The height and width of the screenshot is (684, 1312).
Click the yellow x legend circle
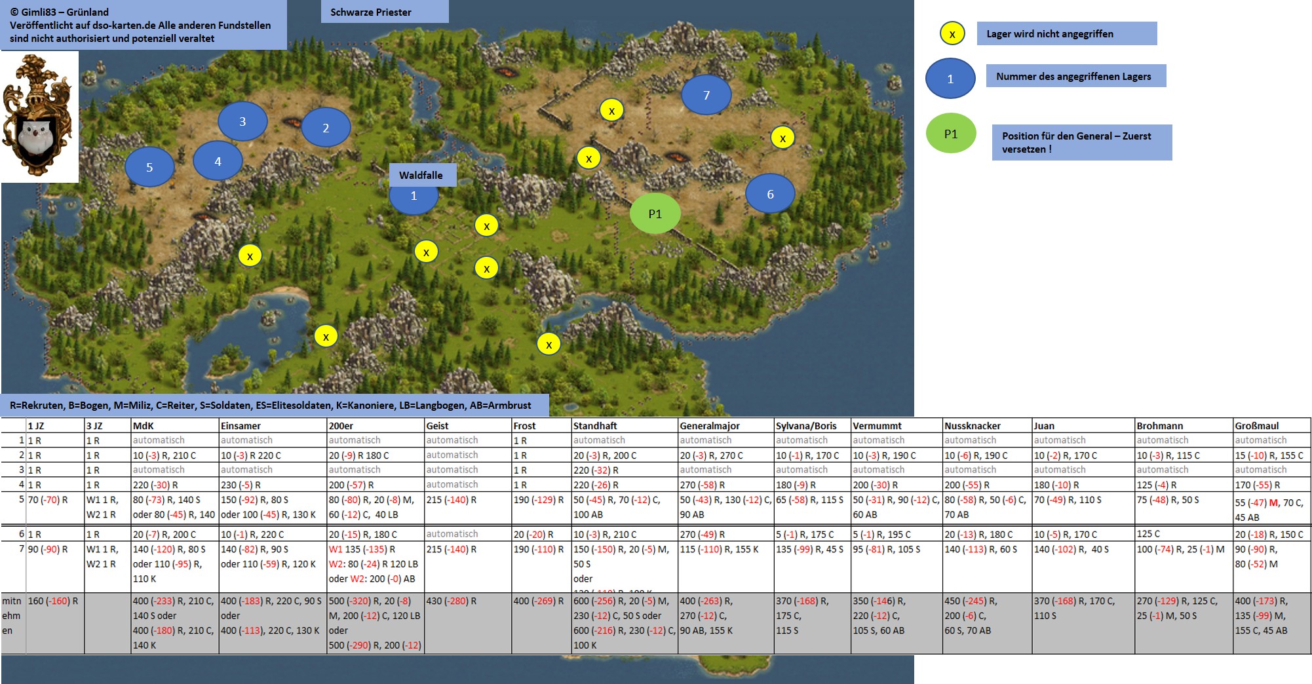tap(952, 33)
